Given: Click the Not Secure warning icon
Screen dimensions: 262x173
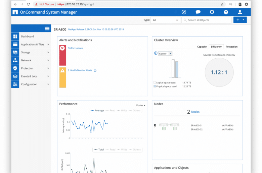Looking at the screenshot, I should coord(36,4).
